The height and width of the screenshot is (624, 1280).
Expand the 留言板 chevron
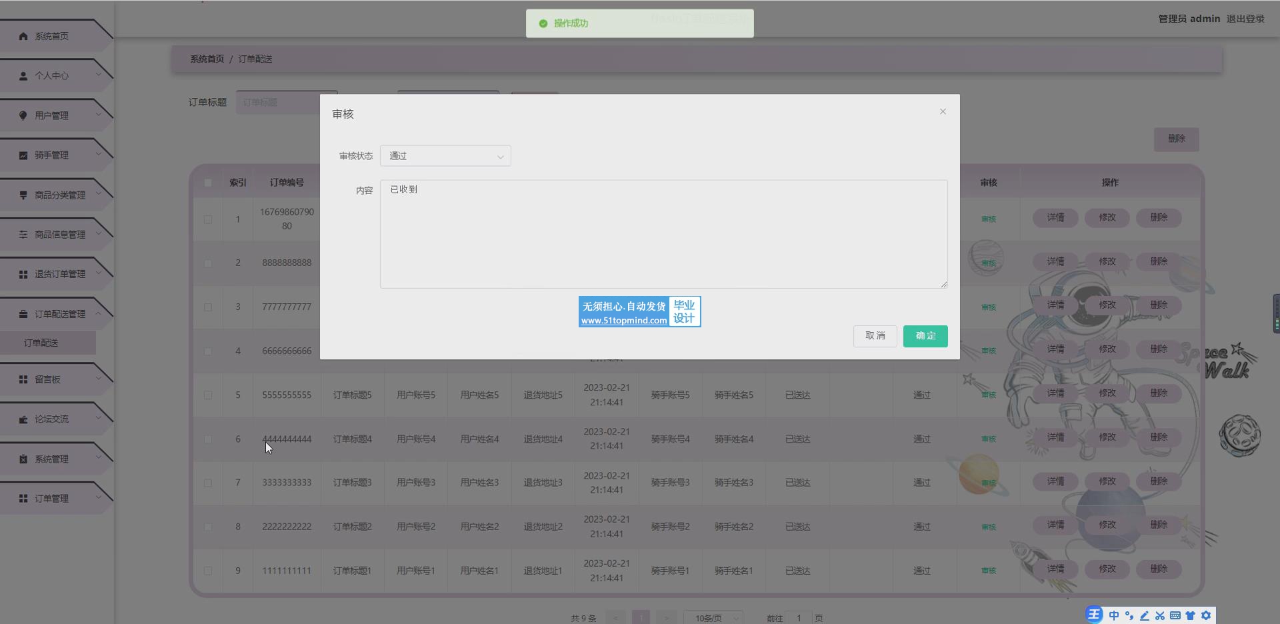[99, 379]
